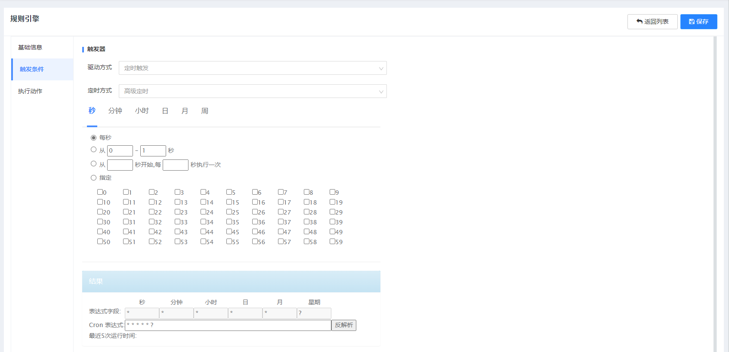Switch to the 周 tab
The image size is (729, 352).
click(x=205, y=111)
